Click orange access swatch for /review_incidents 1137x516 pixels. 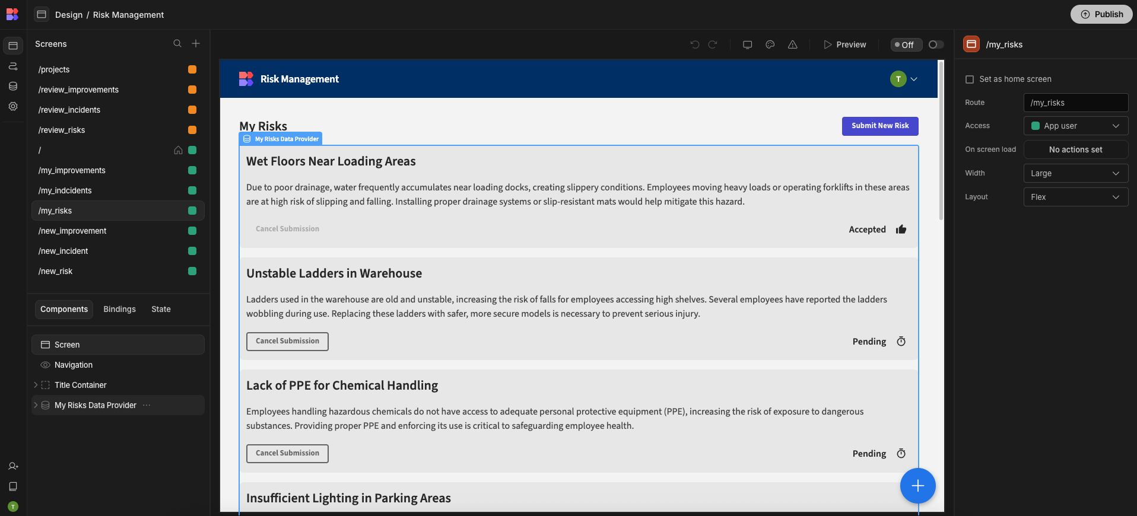pos(192,110)
